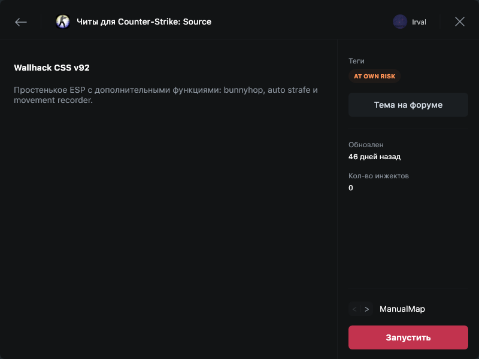
Task: Open the Irval profile avatar
Action: [400, 22]
